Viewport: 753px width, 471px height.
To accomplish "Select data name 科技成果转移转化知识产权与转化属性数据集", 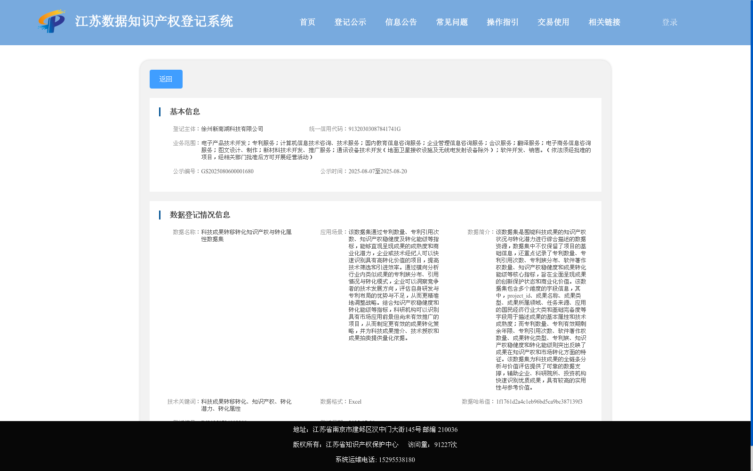I will coord(246,235).
